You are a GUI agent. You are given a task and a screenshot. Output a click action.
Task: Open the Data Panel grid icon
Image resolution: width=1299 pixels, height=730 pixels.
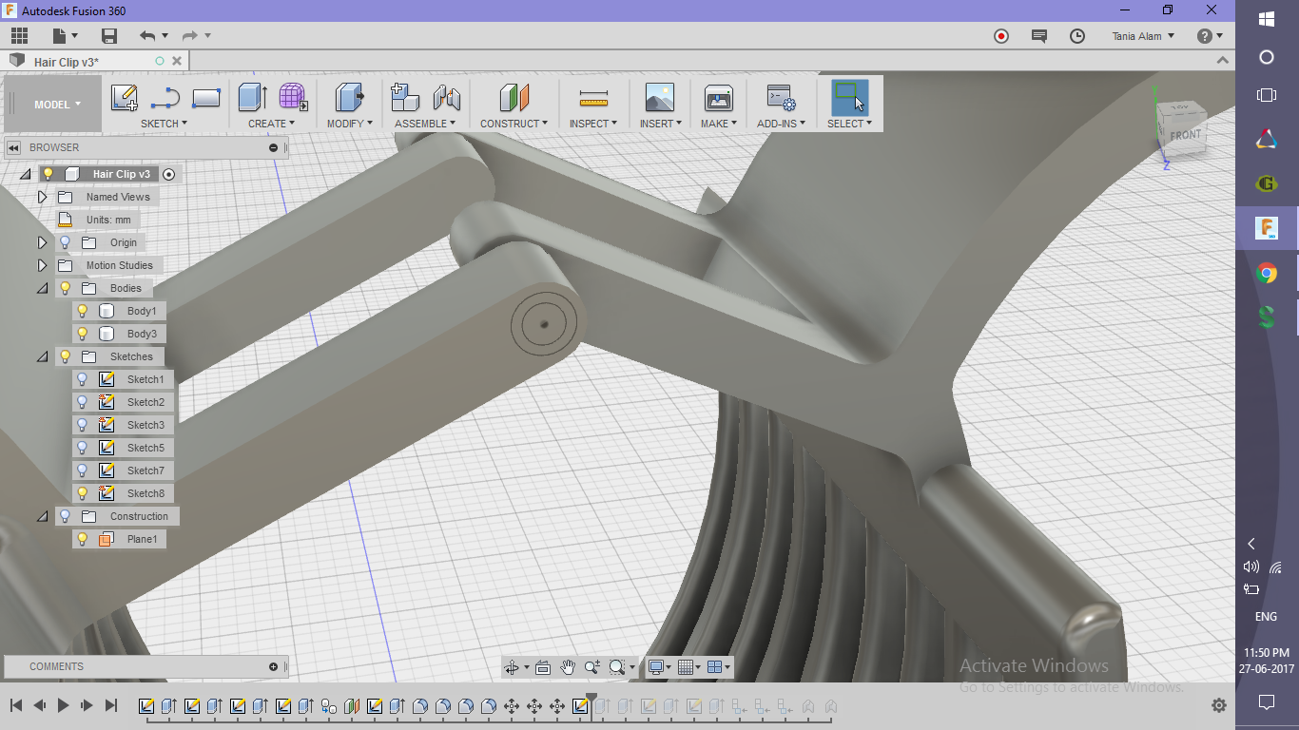pyautogui.click(x=19, y=36)
